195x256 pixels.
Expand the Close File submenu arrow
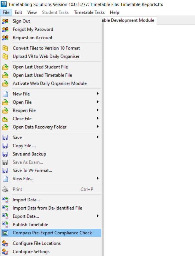coord(97,118)
